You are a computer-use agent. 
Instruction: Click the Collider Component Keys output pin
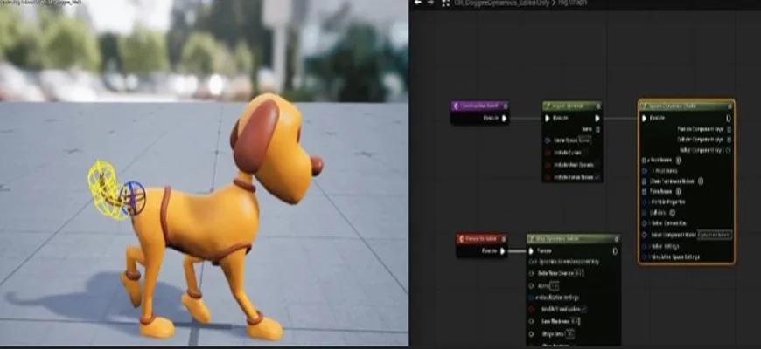[x=729, y=140]
